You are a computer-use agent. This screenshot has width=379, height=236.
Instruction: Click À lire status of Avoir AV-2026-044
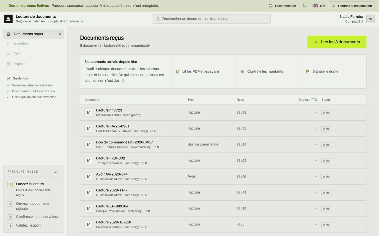pyautogui.click(x=326, y=177)
